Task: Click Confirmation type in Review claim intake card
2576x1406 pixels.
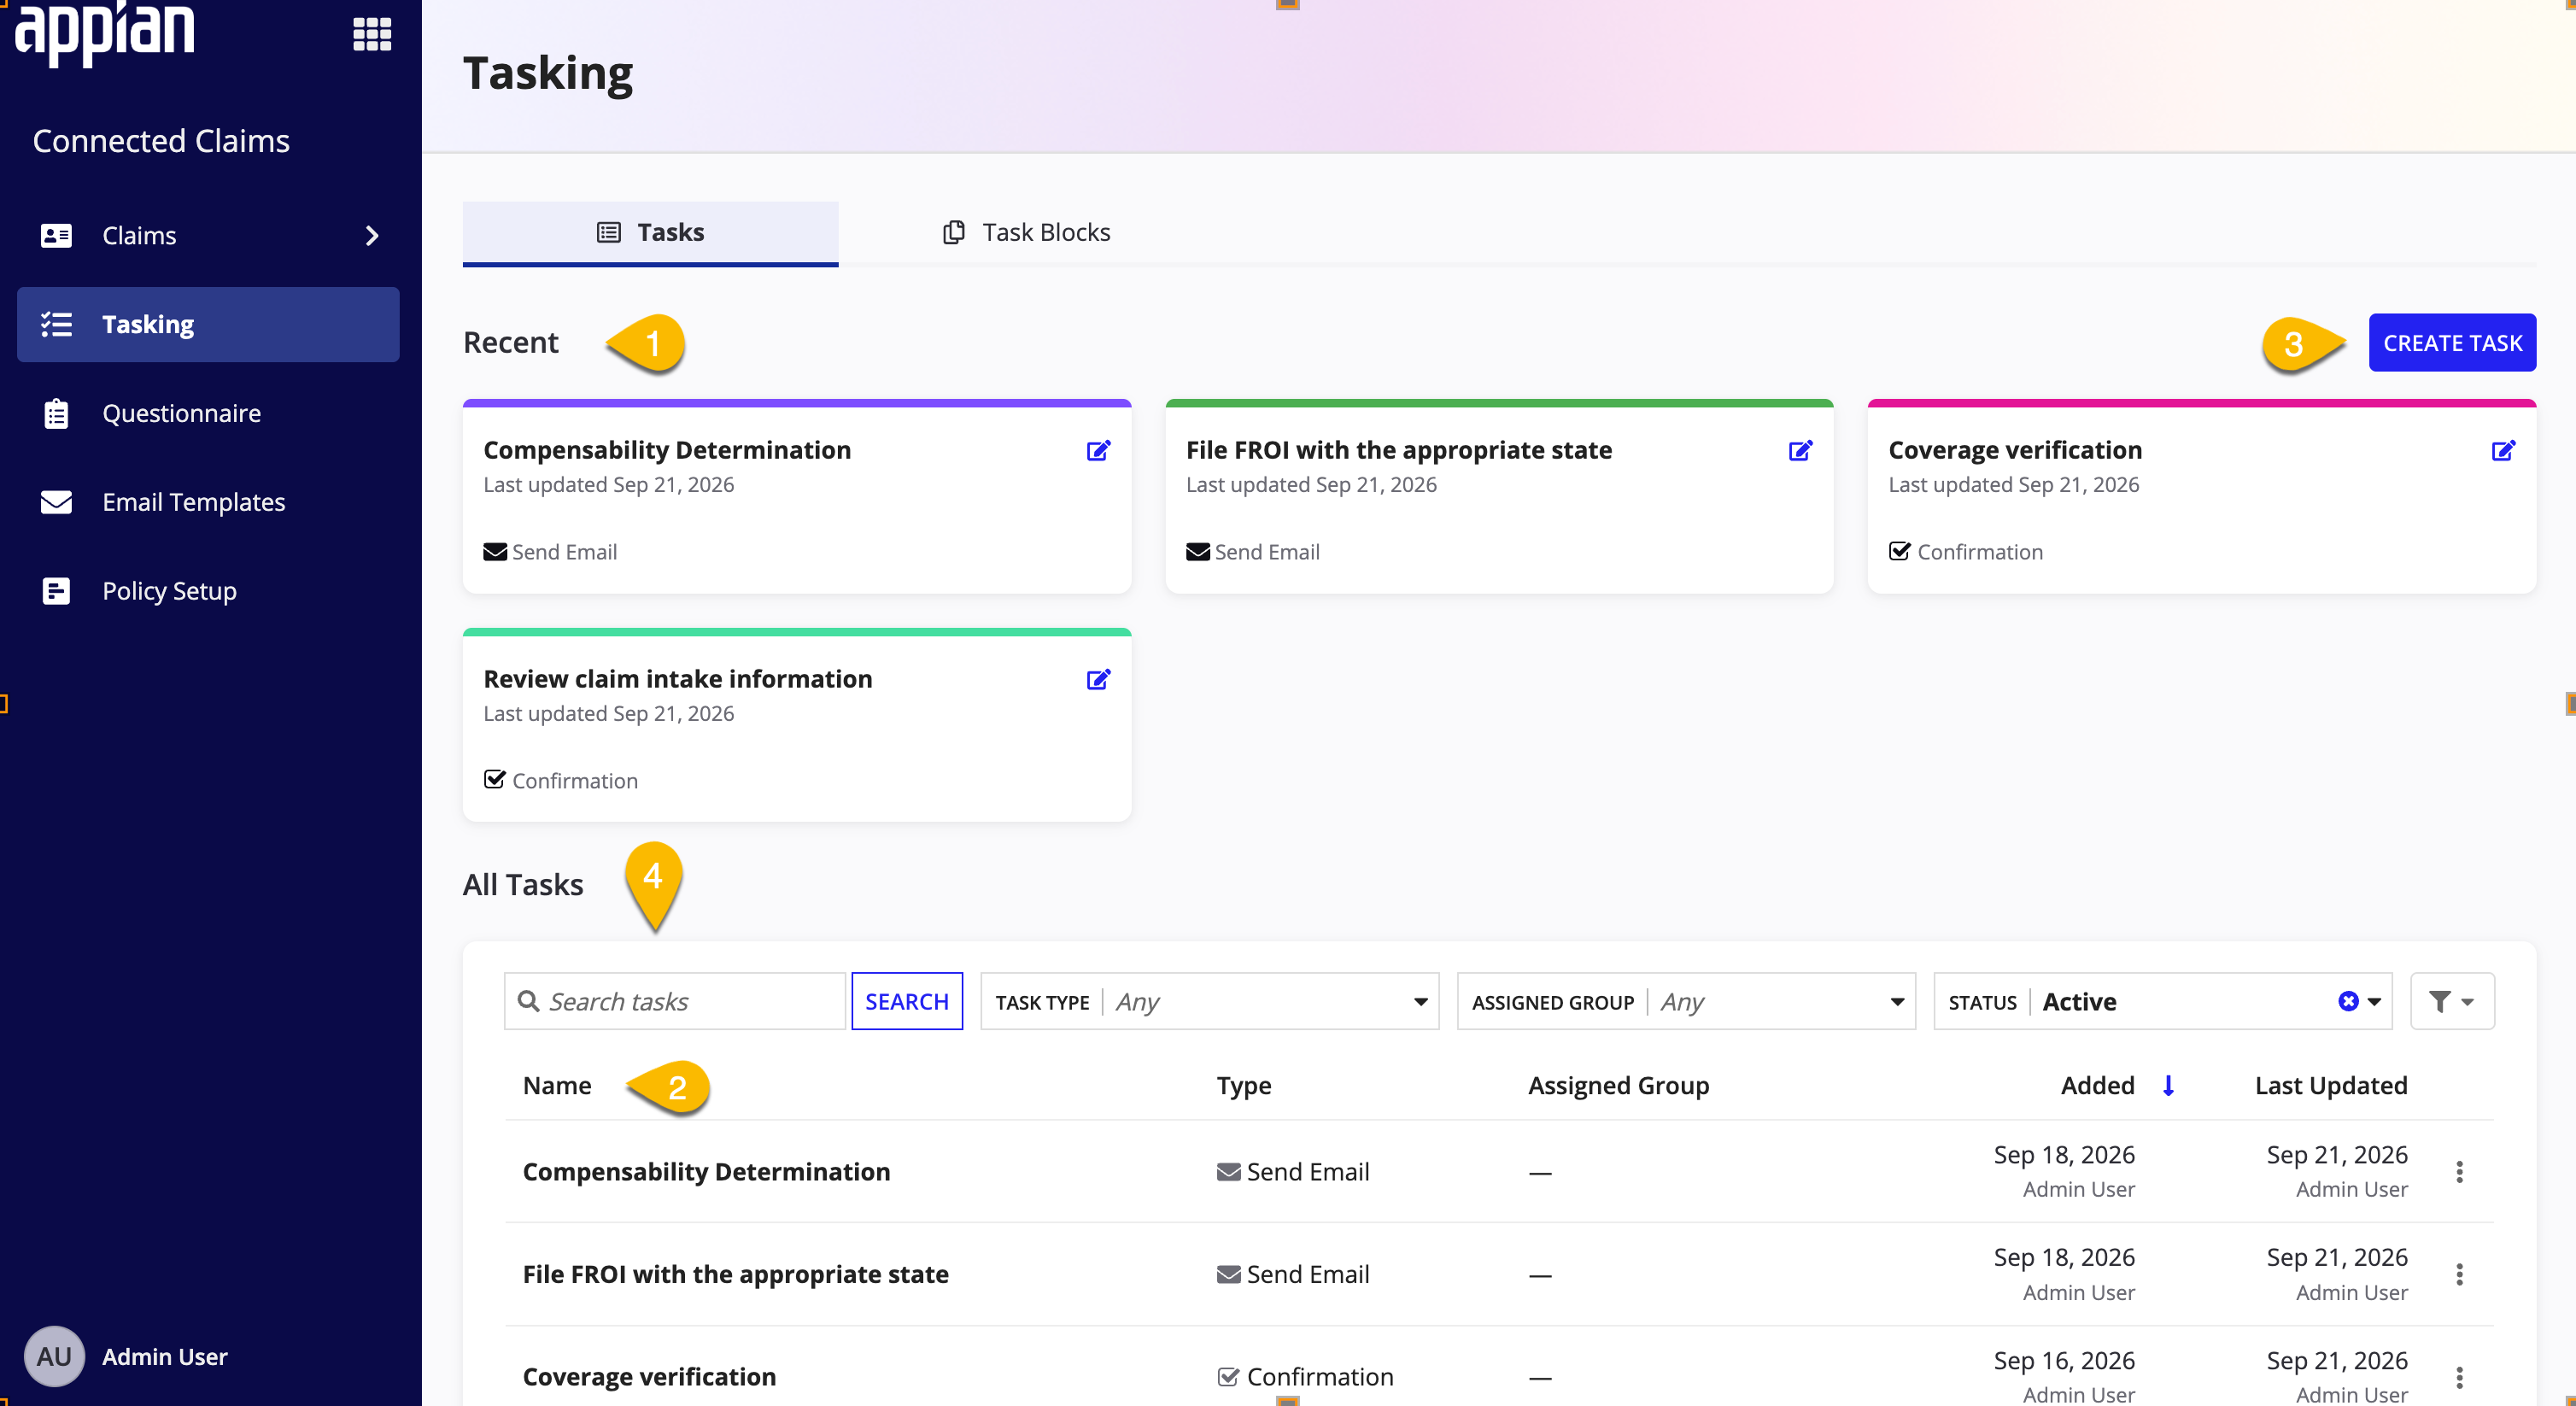Action: (561, 780)
